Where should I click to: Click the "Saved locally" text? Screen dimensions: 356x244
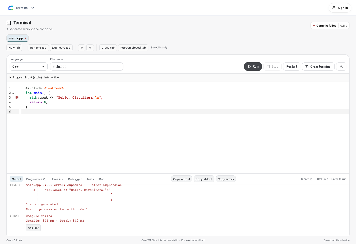pyautogui.click(x=159, y=48)
